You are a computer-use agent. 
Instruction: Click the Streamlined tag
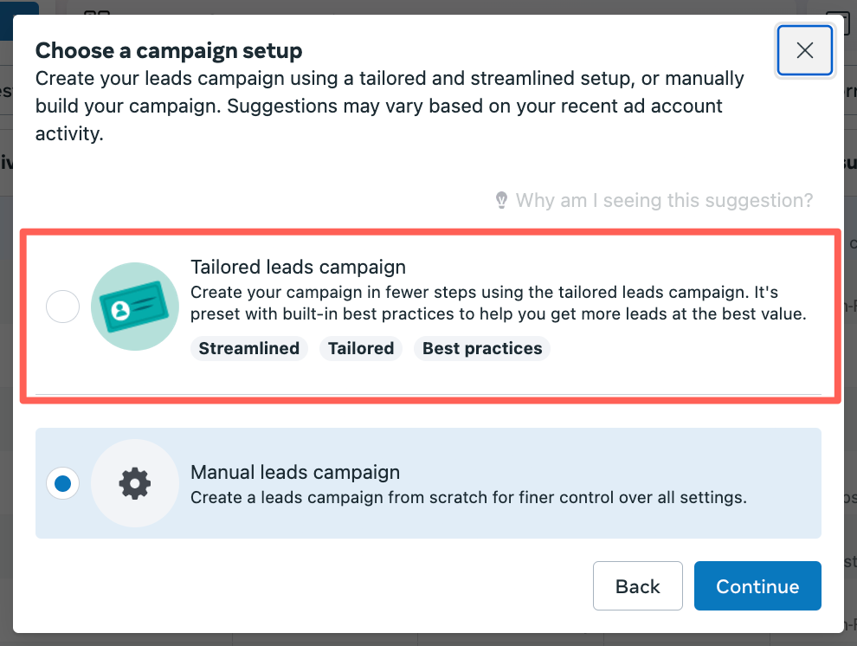249,349
